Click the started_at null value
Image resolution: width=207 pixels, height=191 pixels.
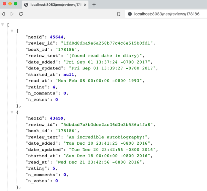tap(69, 75)
